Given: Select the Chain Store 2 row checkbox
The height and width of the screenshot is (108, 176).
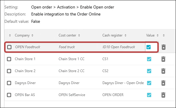Looking at the screenshot, I should click(9, 71).
